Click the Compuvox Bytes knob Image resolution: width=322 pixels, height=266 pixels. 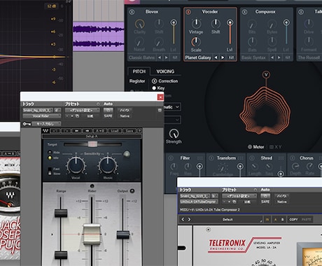click(272, 24)
